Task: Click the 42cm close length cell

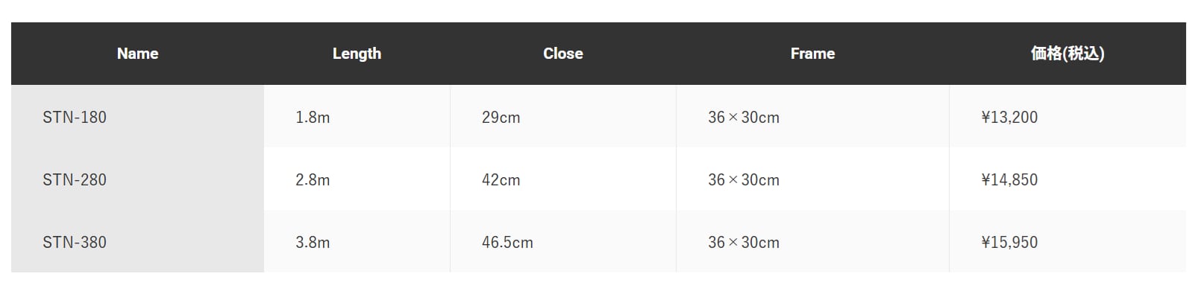Action: 501,180
